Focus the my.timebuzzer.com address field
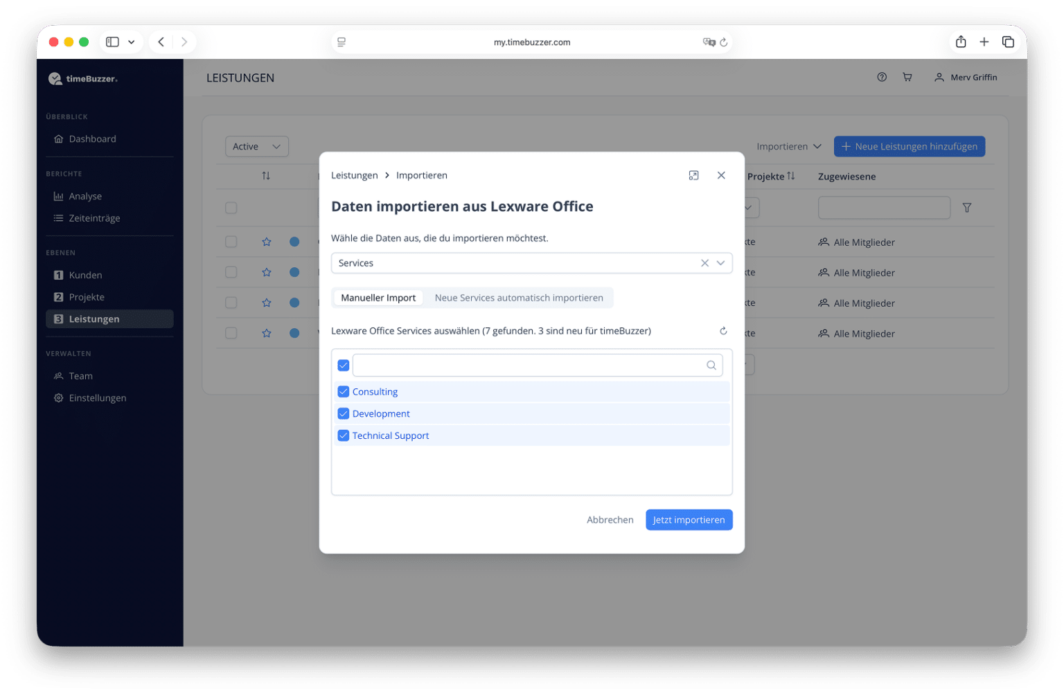The width and height of the screenshot is (1064, 695). [x=532, y=42]
